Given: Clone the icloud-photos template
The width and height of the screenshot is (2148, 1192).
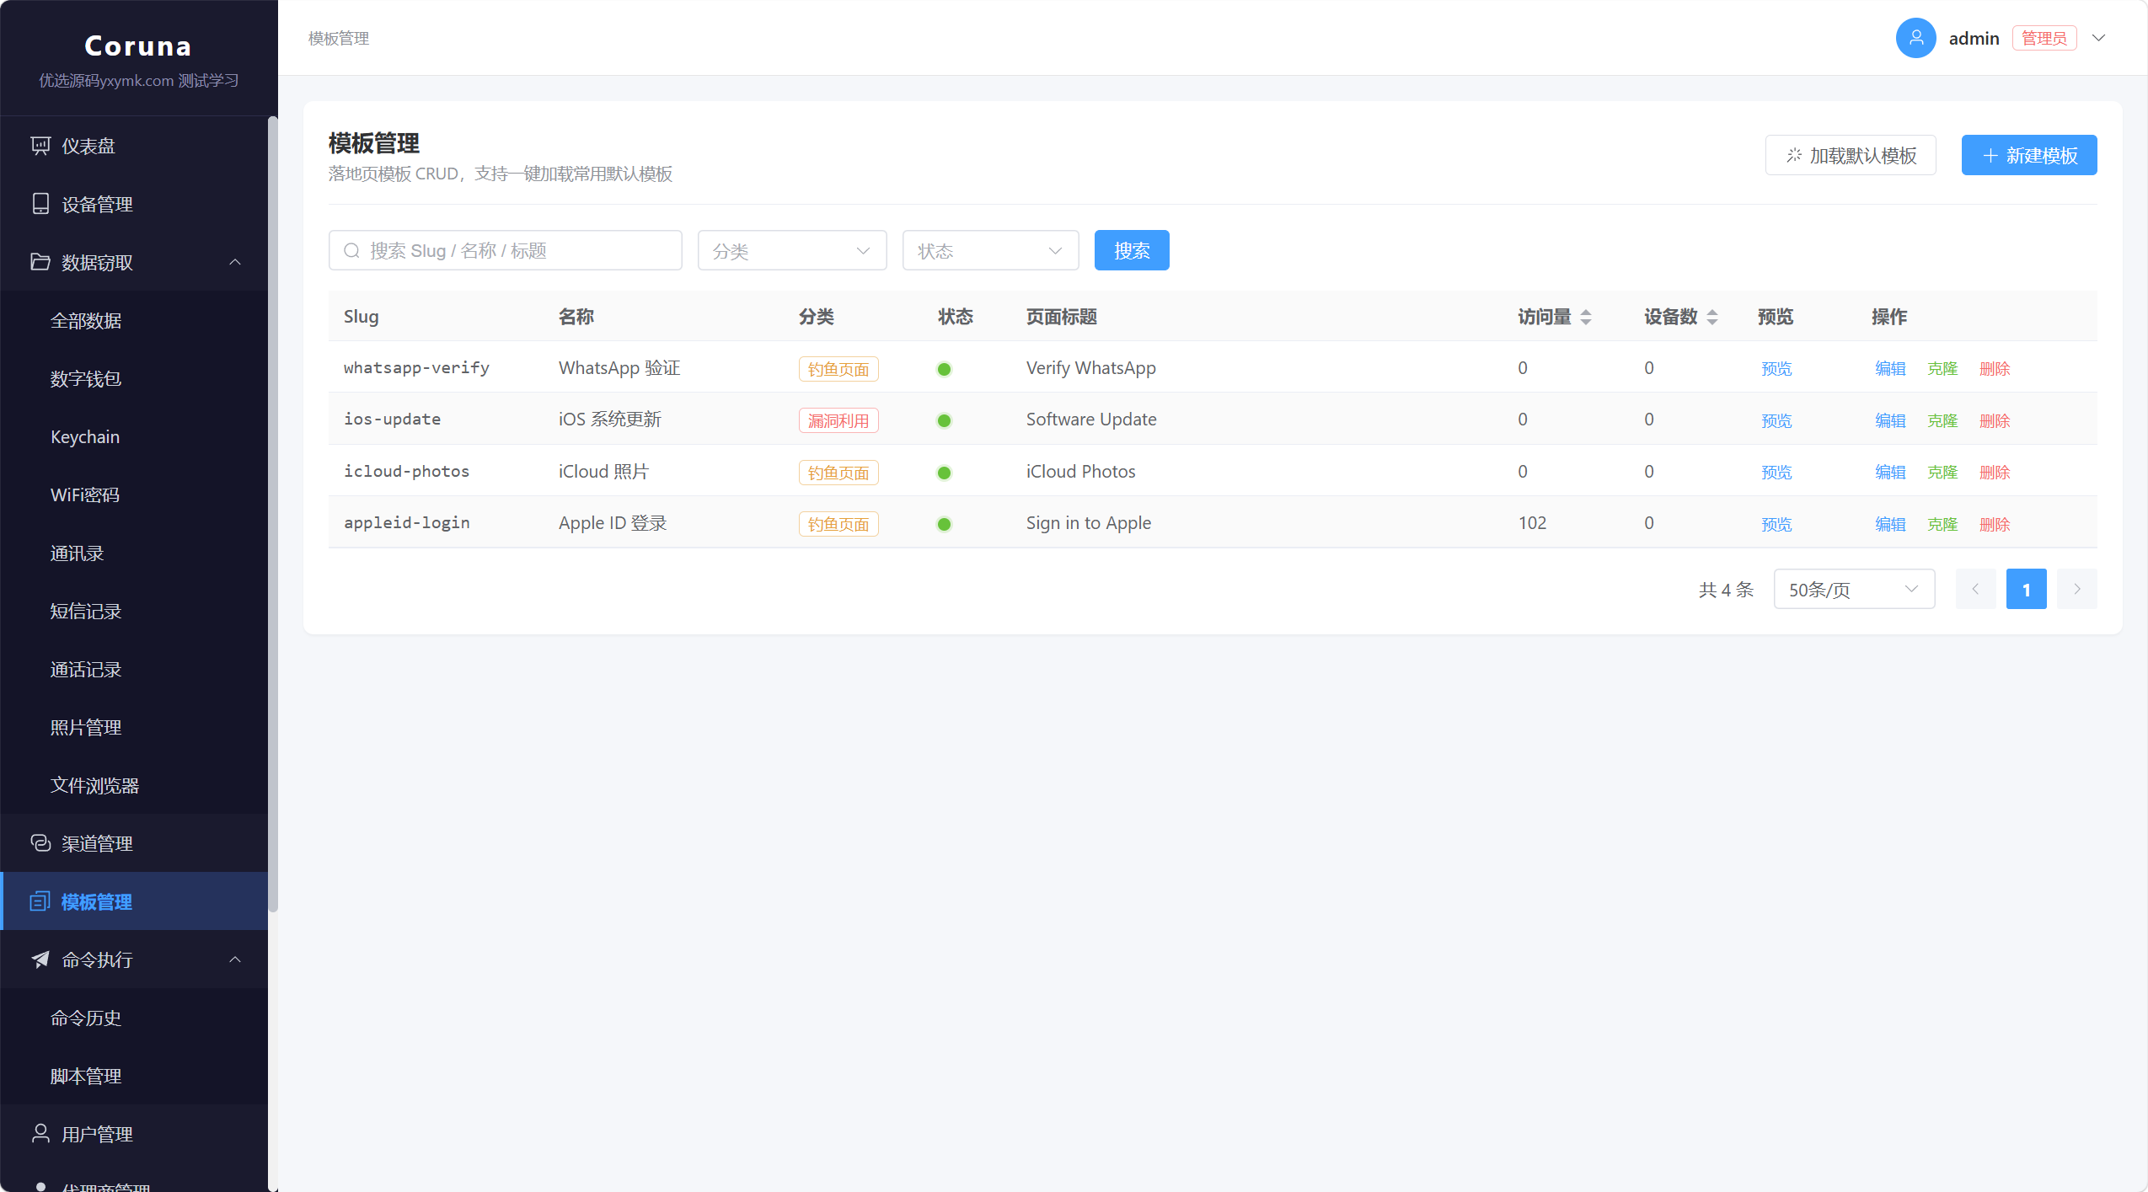Looking at the screenshot, I should [x=1942, y=472].
